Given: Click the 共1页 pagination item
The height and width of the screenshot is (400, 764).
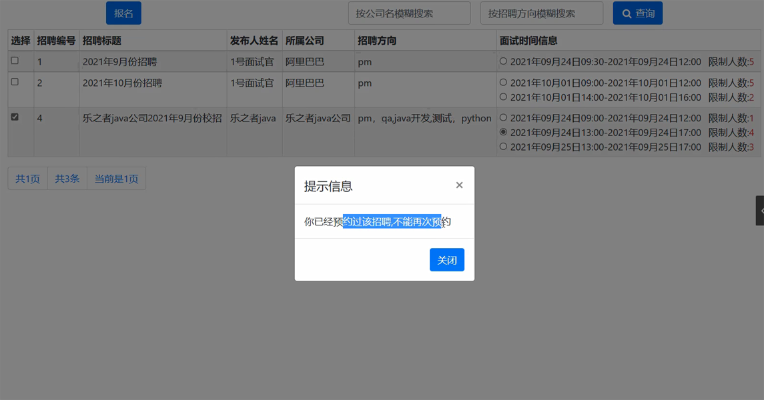Looking at the screenshot, I should [x=28, y=179].
